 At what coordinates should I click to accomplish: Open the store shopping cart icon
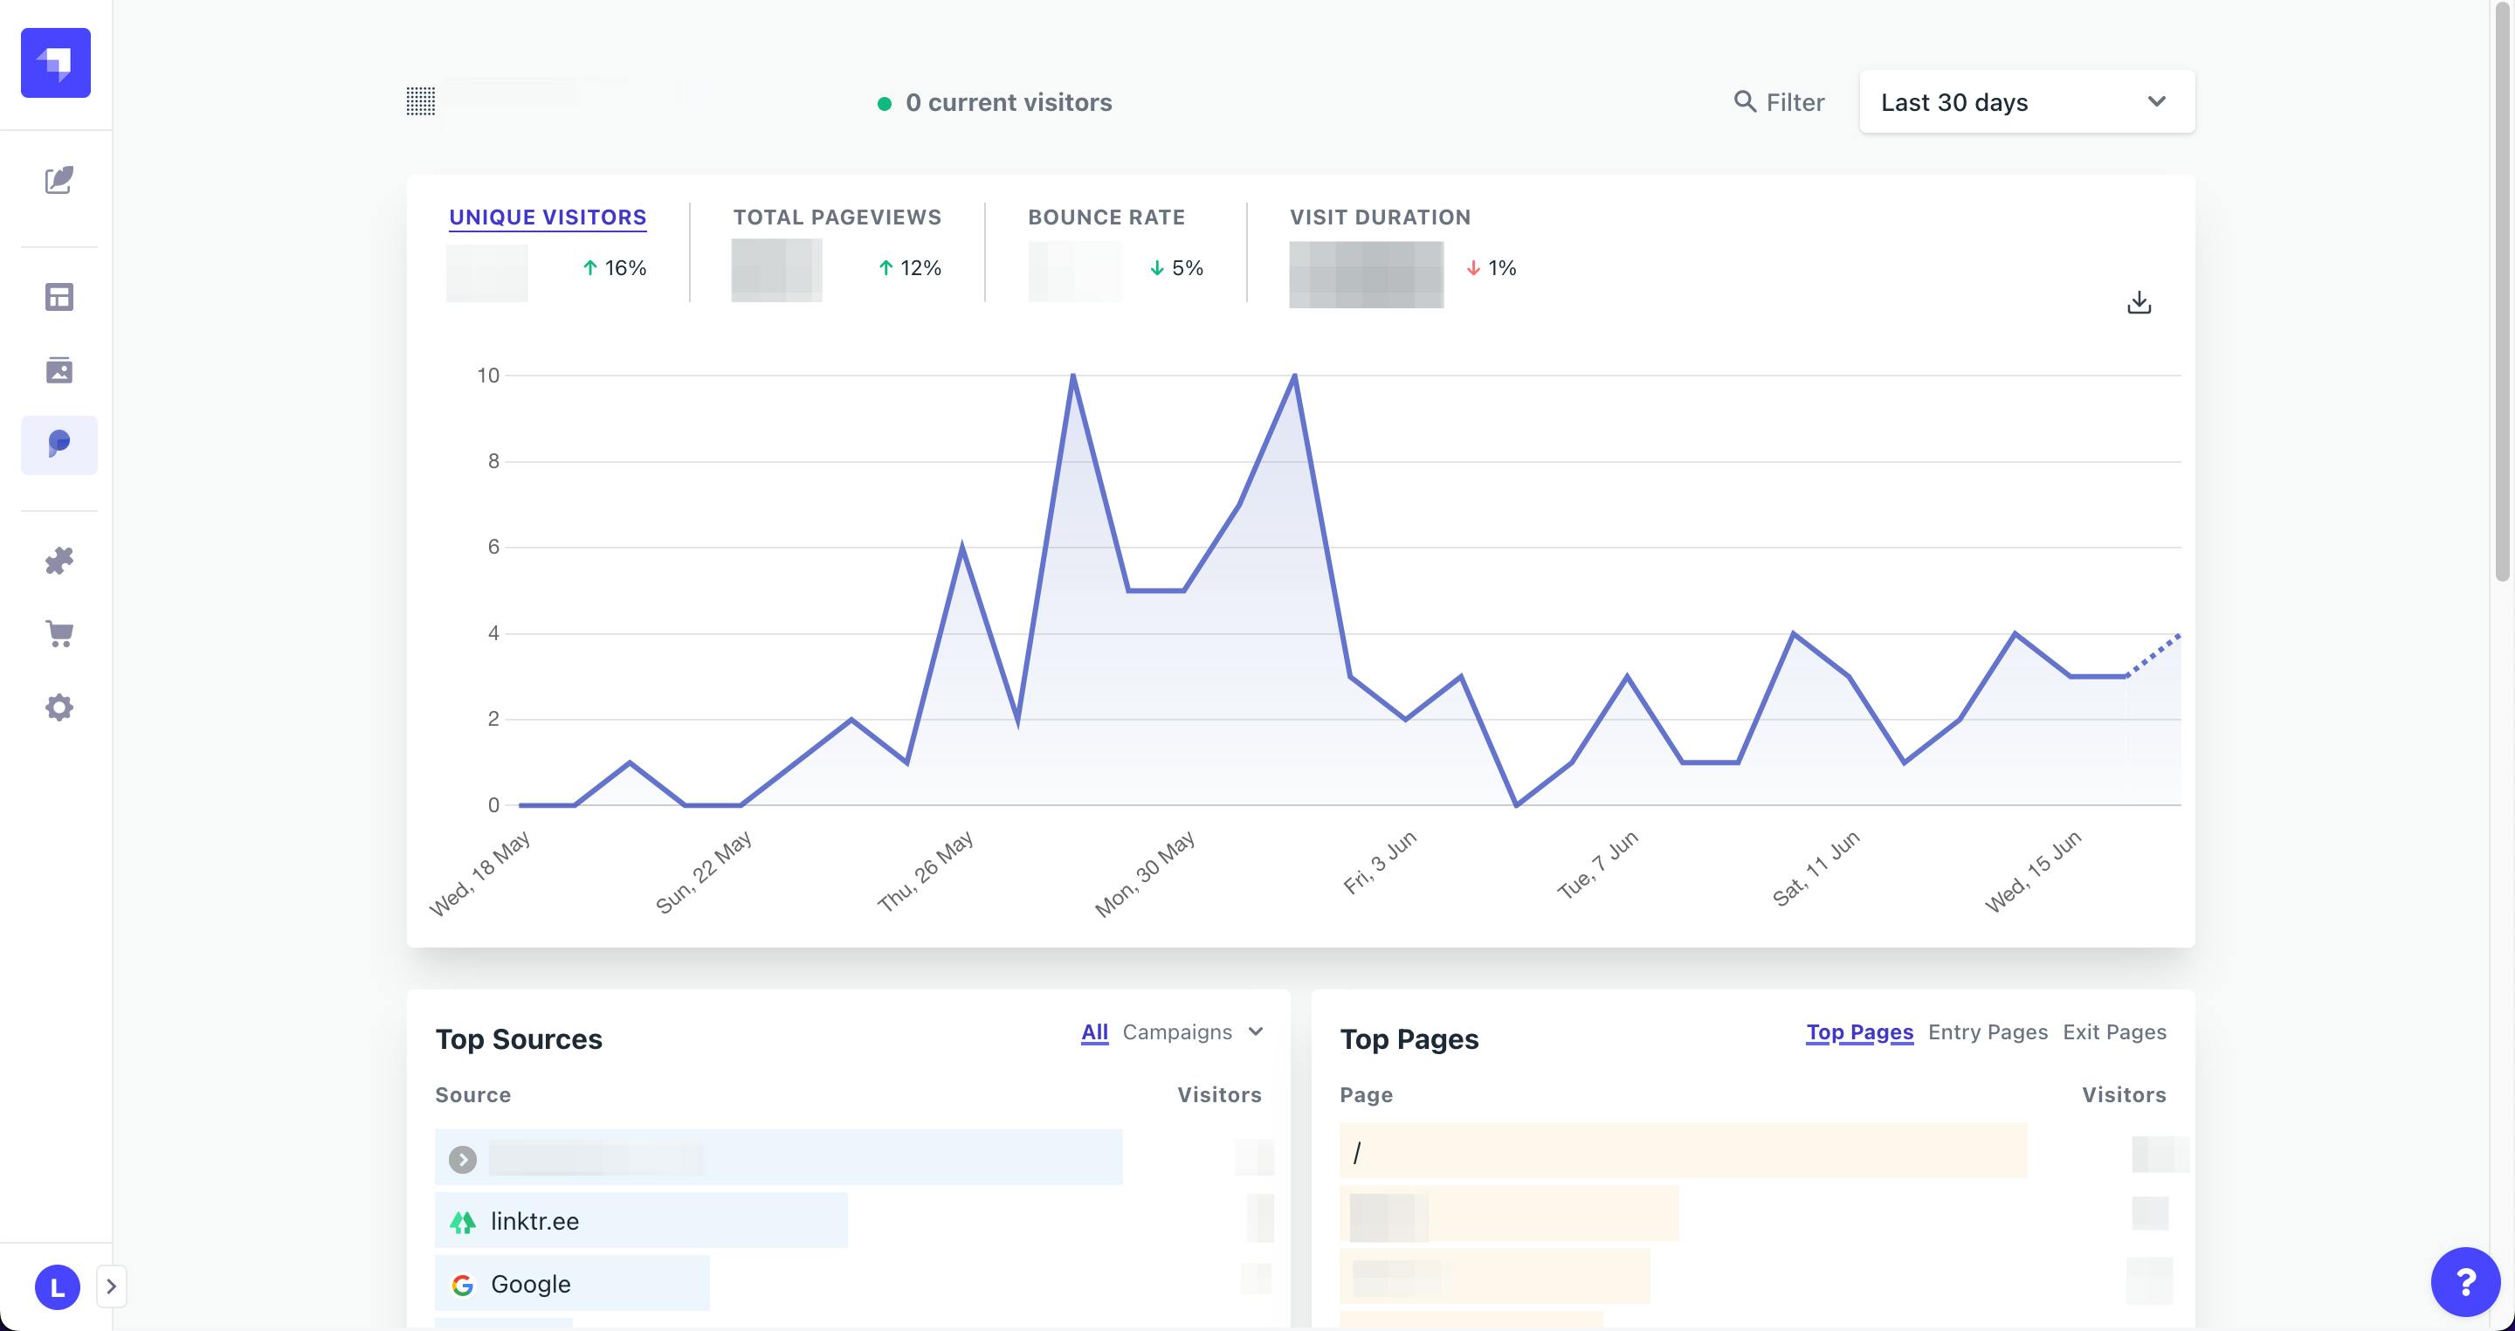click(59, 633)
